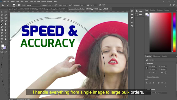Select the Zoom tool
Viewport: 177px width, 100px height.
tap(2, 42)
